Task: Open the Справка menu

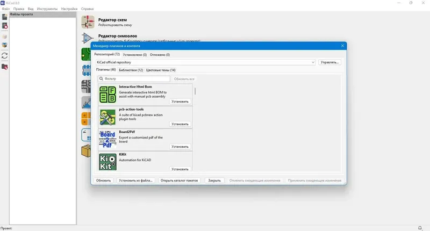Action: pos(87,9)
